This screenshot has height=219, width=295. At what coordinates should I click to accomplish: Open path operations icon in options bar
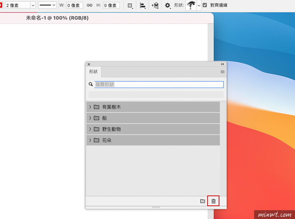tap(130, 6)
